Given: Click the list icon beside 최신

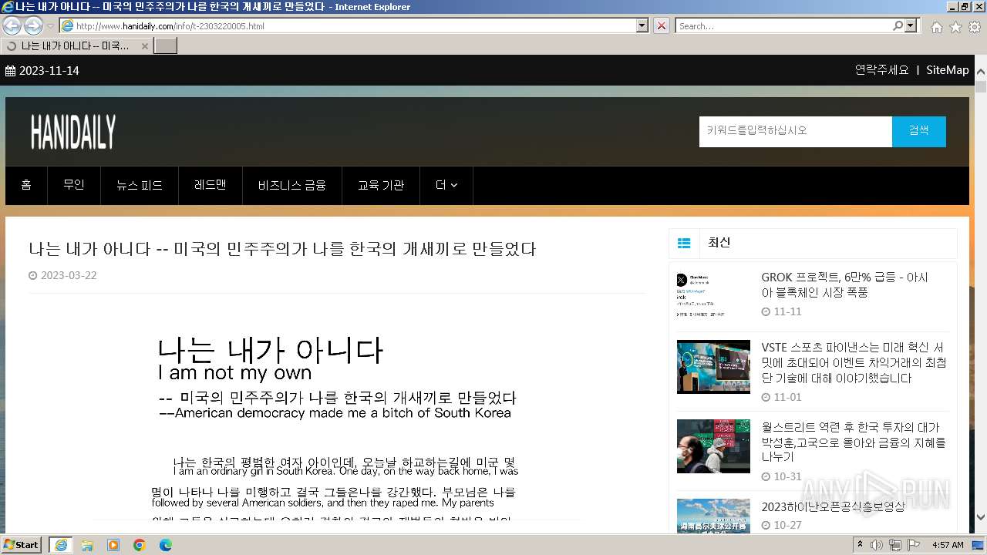Looking at the screenshot, I should tap(684, 243).
